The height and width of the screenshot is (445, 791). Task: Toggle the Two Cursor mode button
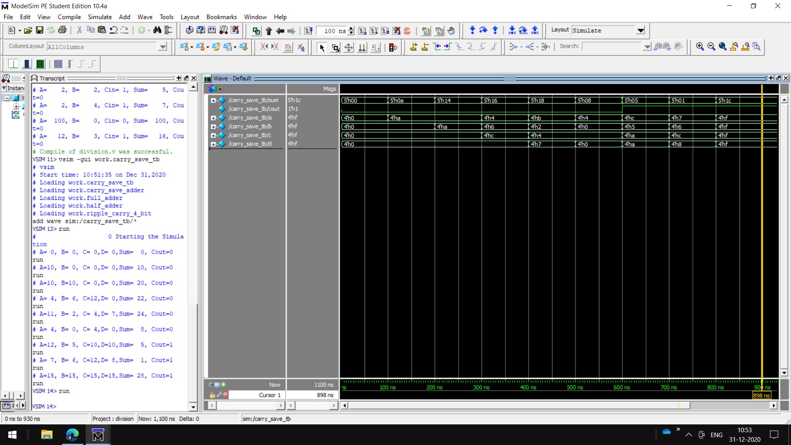click(362, 47)
